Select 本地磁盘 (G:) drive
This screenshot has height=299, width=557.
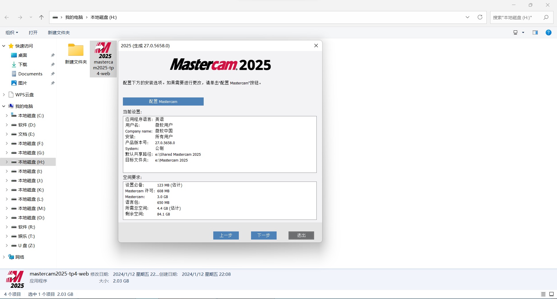(x=31, y=153)
